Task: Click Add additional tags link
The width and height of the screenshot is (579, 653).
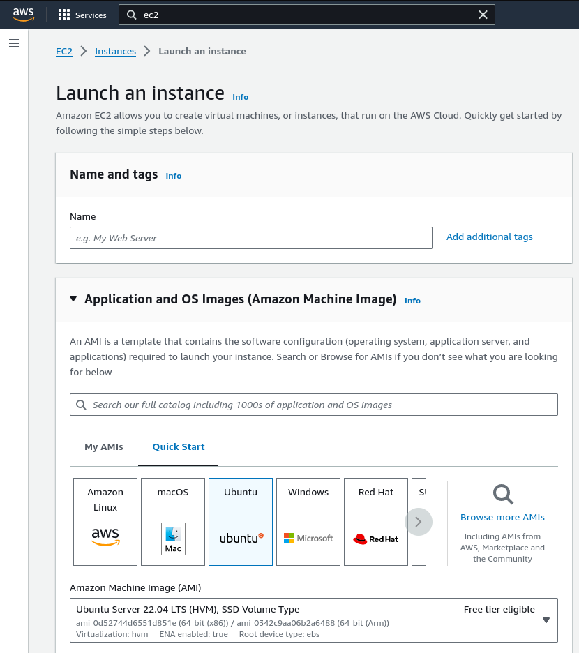Action: pyautogui.click(x=490, y=237)
